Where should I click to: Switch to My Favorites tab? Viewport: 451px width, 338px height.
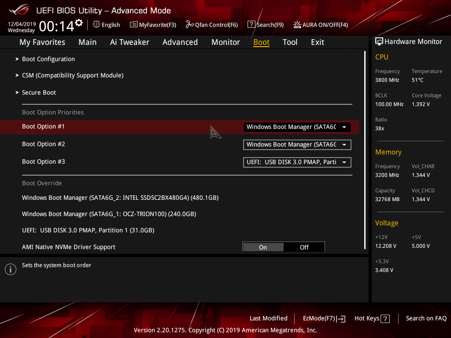point(42,42)
